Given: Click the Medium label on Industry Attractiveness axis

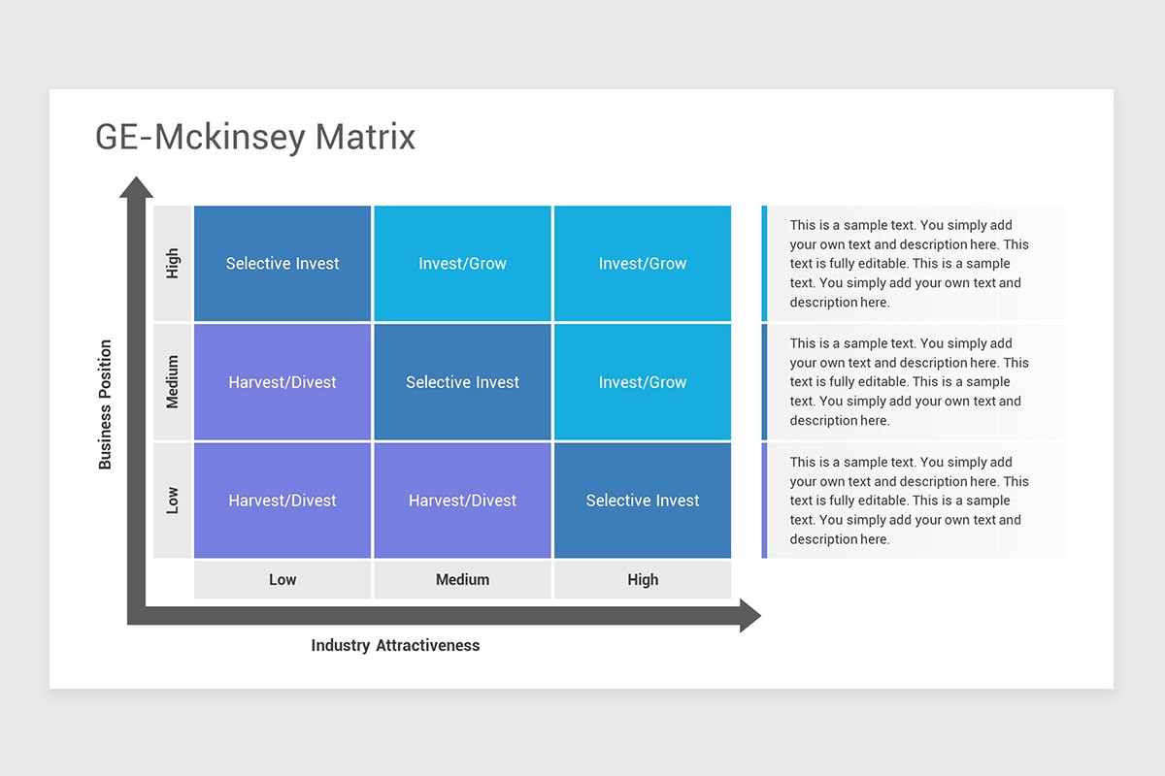Looking at the screenshot, I should point(462,579).
